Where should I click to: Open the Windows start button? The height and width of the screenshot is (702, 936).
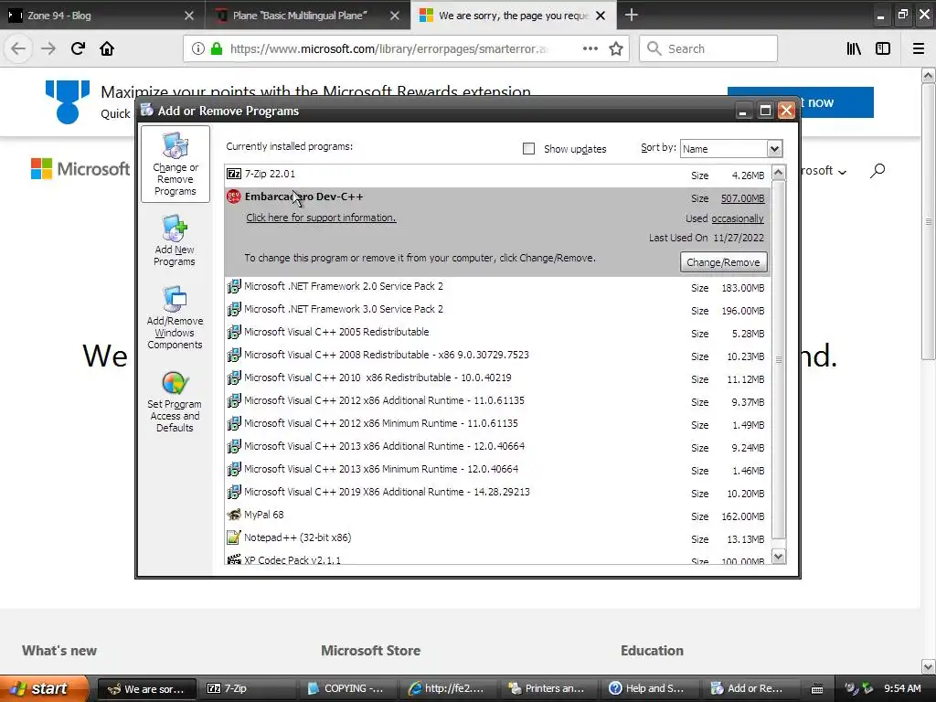[x=44, y=688]
